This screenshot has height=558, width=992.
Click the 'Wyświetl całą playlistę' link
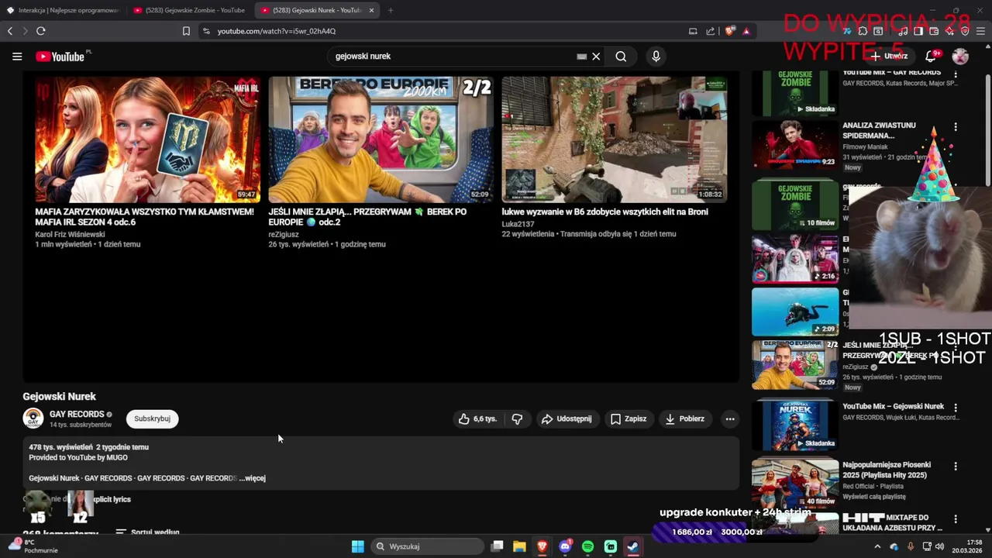[x=874, y=497]
